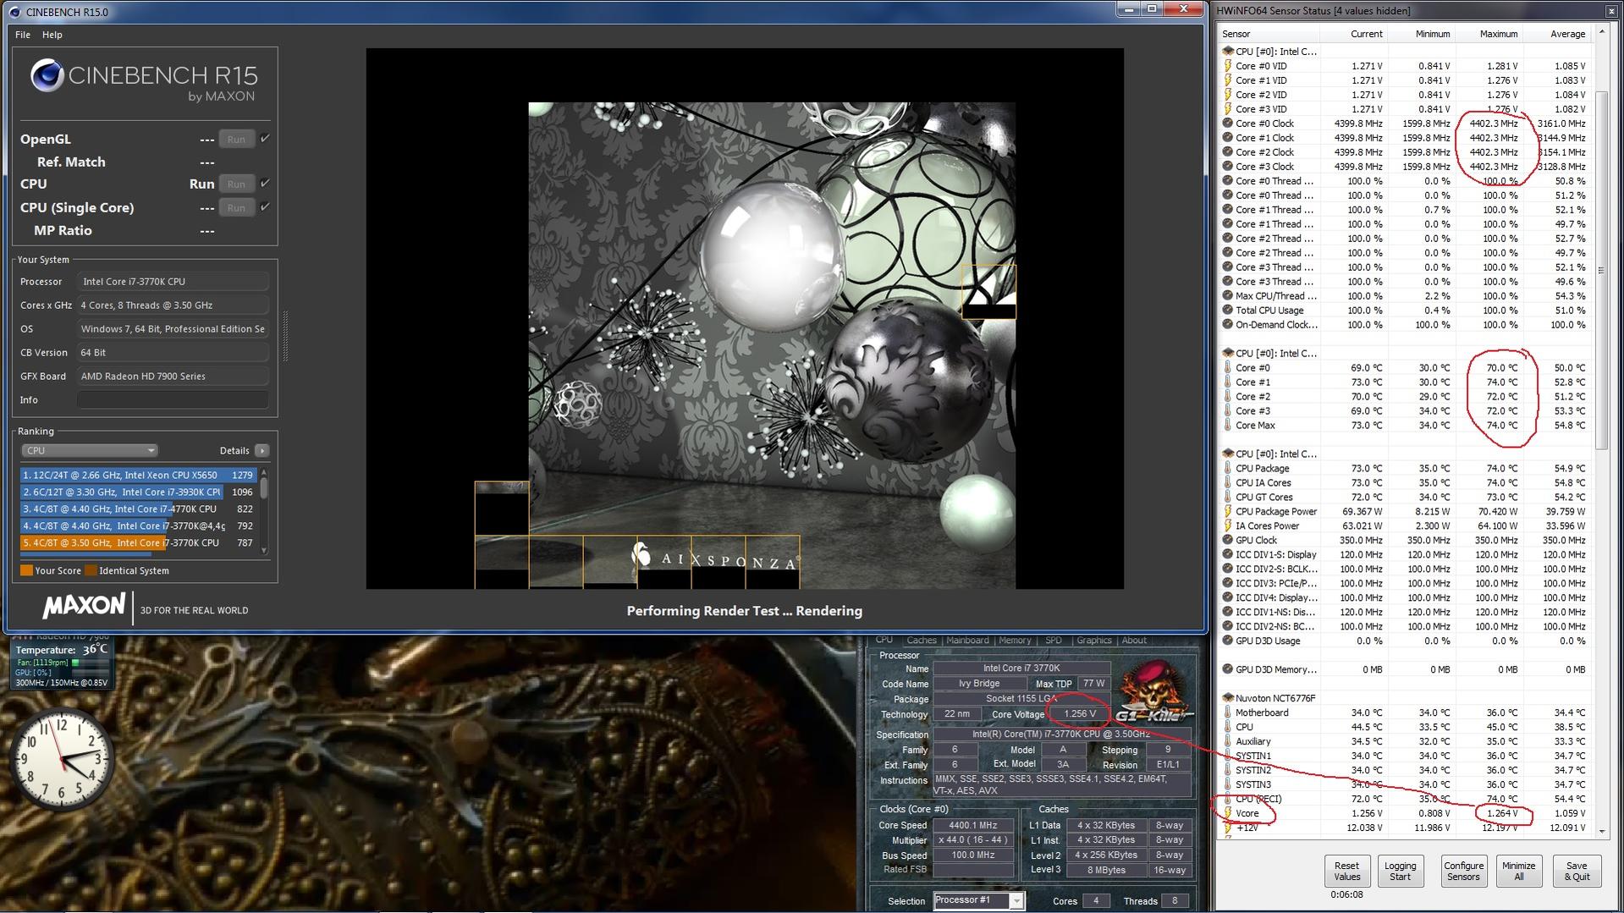The image size is (1624, 913).
Task: Click the icon beside Core #3 Clock
Action: coord(1227,167)
